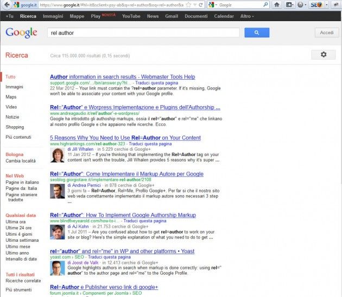Filter results to Ultima settimana
Image resolution: width=342 pixels, height=297 pixels.
coord(22,240)
